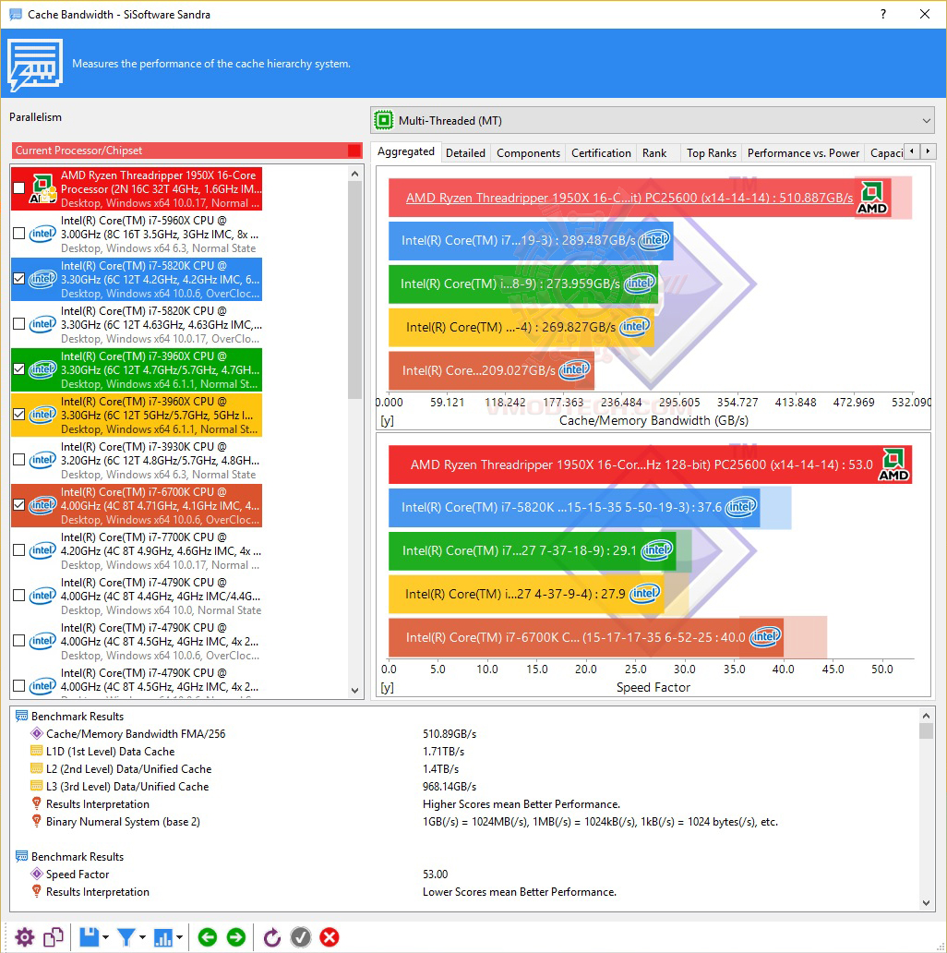Uncheck the i7-3960X 4.7GHz checkbox
947x953 pixels.
[x=18, y=369]
